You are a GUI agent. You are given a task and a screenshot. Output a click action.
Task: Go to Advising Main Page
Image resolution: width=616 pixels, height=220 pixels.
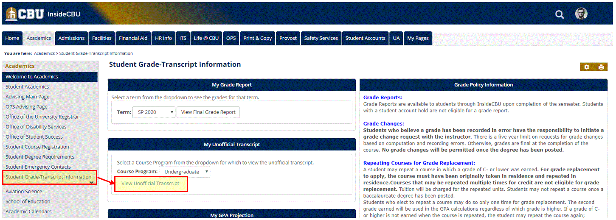tap(28, 97)
